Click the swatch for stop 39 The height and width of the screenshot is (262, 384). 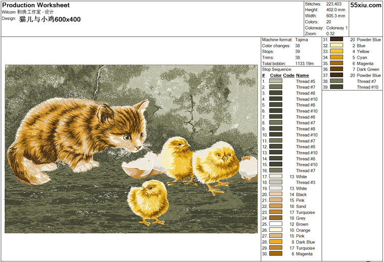(x=336, y=87)
